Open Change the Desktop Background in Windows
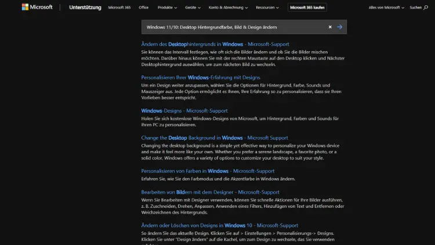 click(x=215, y=138)
